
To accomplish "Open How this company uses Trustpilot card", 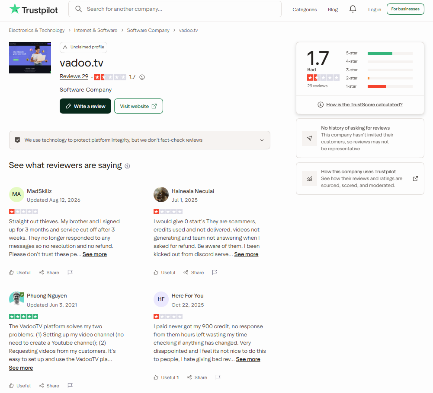I will 360,178.
